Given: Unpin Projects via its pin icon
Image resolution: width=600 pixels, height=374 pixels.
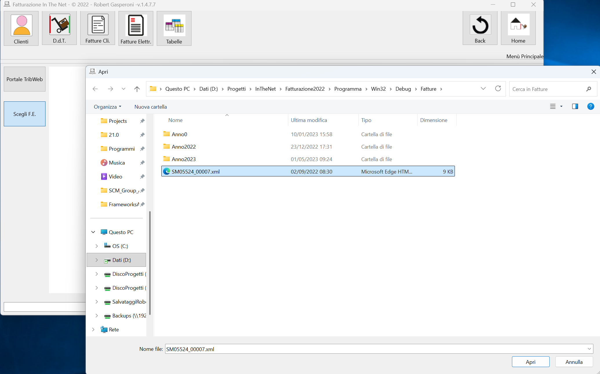Looking at the screenshot, I should 142,121.
